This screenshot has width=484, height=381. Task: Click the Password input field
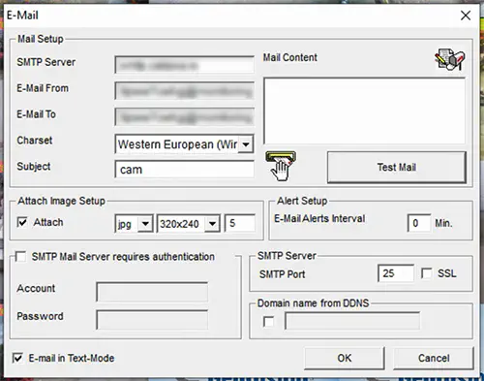pos(152,320)
